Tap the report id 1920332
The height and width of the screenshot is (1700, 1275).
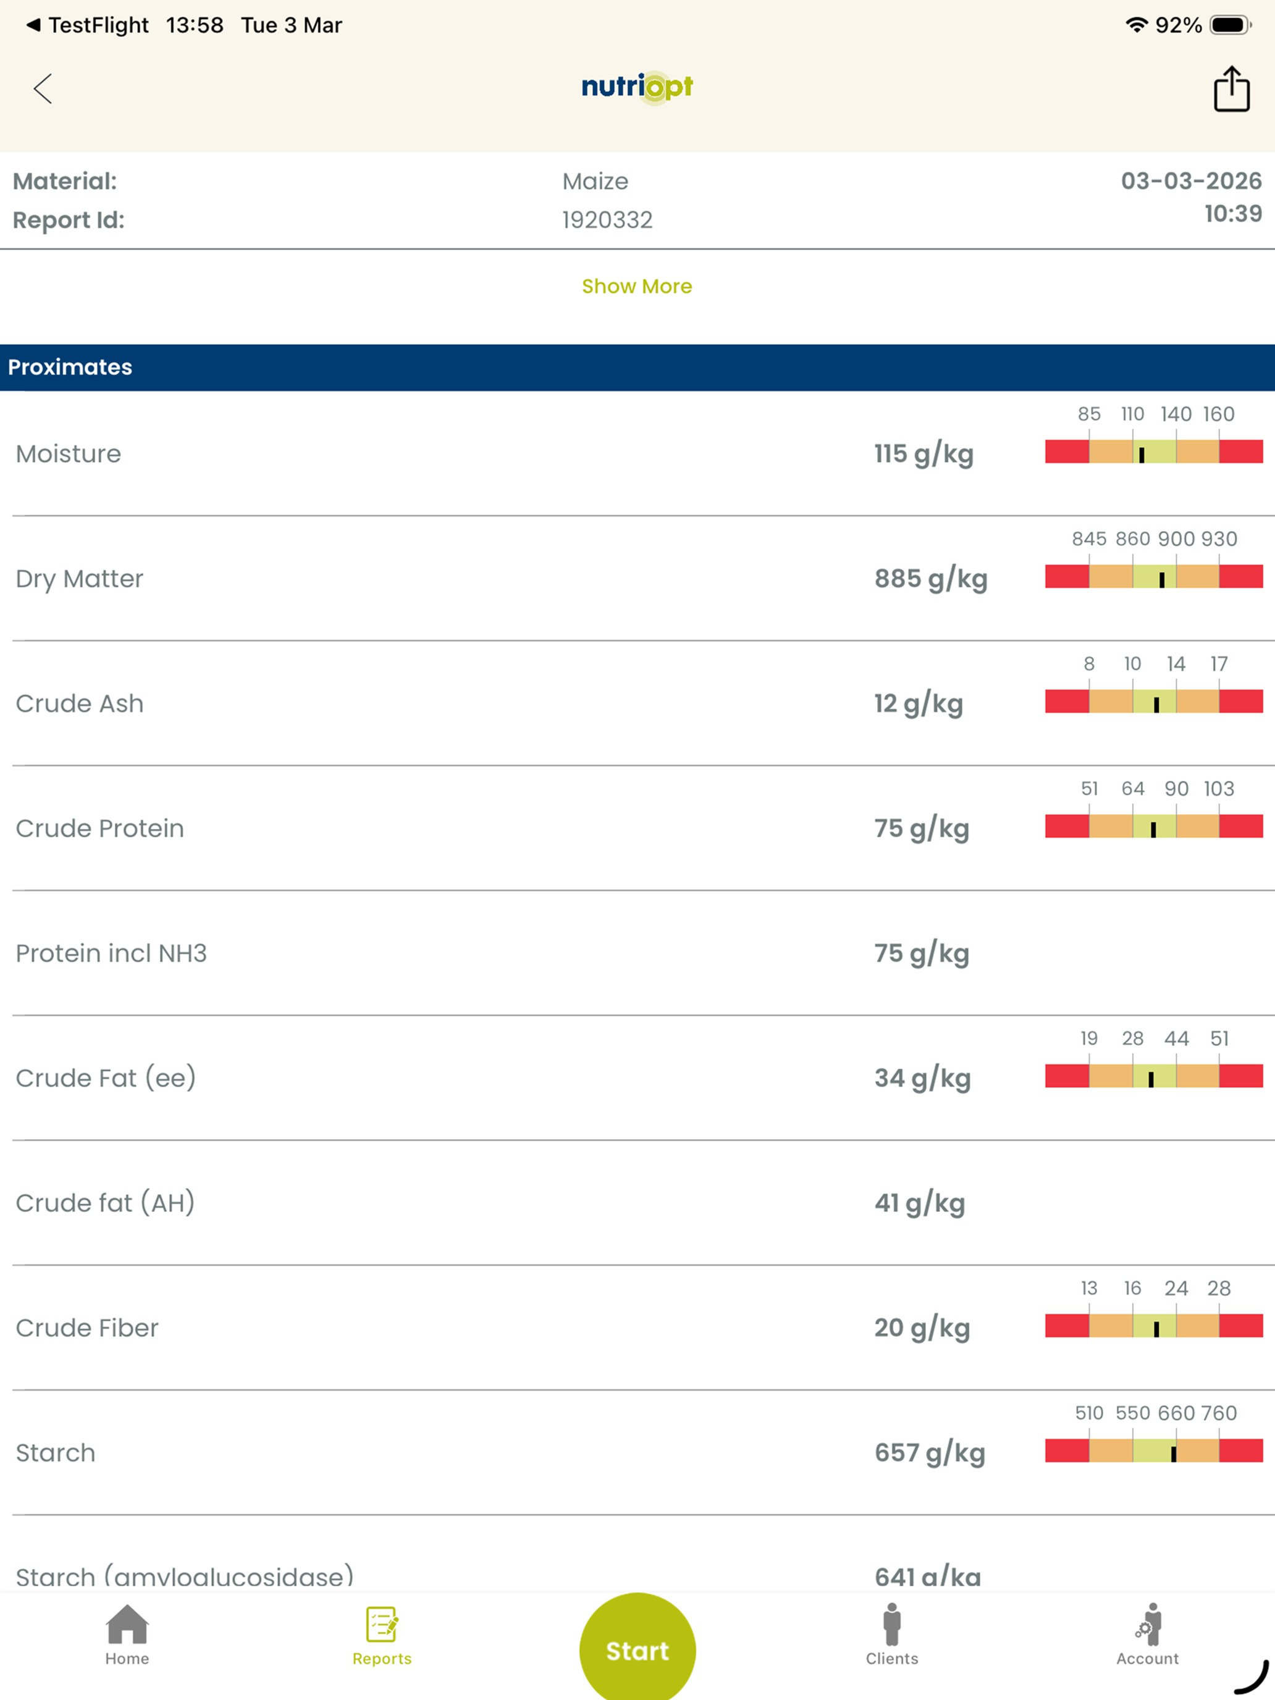coord(607,220)
